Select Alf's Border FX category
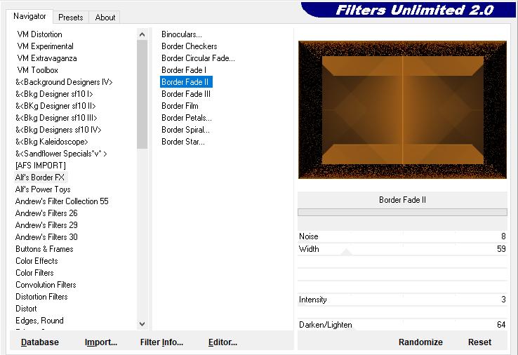 point(40,177)
